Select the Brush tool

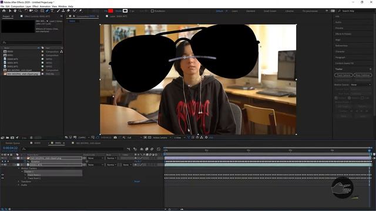pyautogui.click(x=58, y=11)
